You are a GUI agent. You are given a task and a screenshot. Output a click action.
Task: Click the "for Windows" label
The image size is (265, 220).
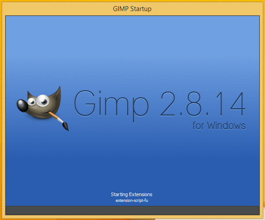(219, 126)
